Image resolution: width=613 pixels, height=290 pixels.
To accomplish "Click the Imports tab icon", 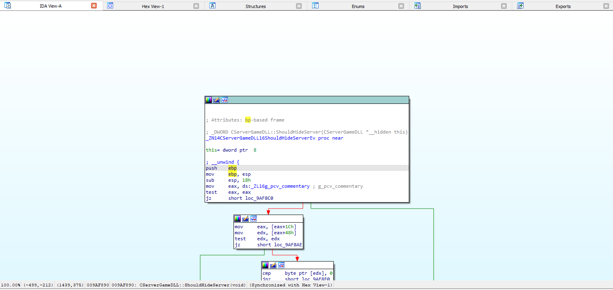I will point(418,6).
